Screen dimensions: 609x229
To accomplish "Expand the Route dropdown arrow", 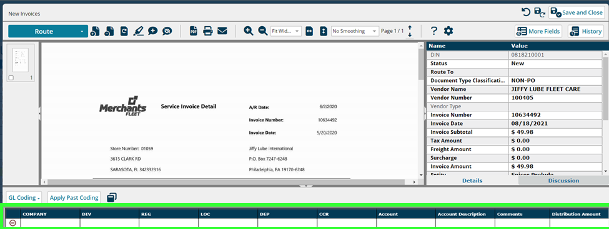I will 82,32.
